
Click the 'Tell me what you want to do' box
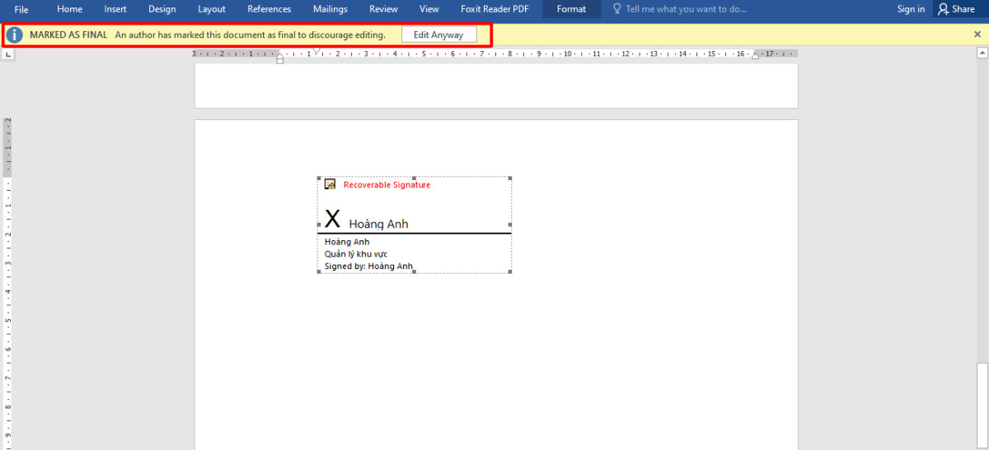click(686, 9)
